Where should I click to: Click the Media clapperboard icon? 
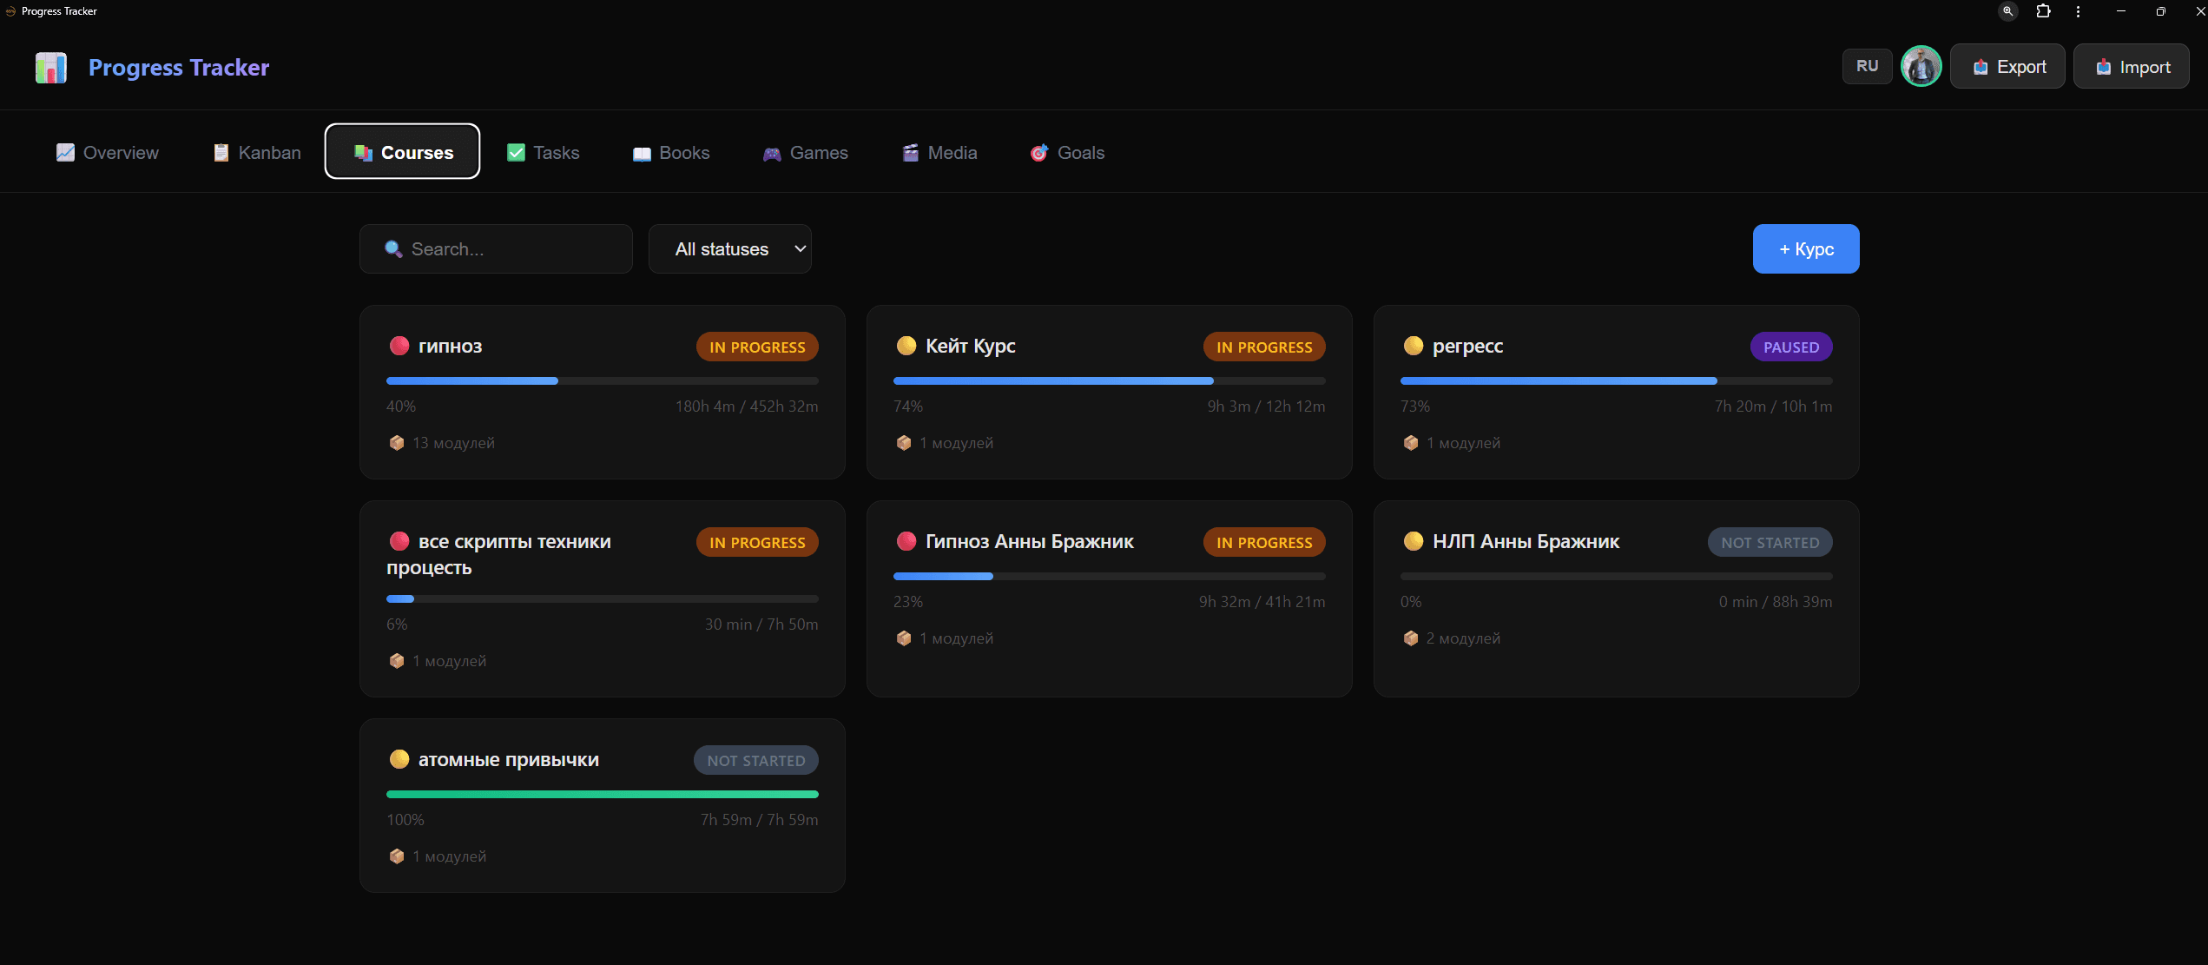point(910,153)
